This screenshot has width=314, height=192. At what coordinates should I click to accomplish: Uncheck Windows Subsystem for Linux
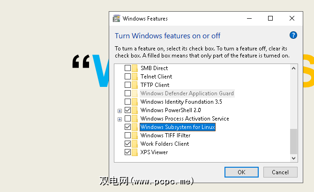tap(127, 127)
